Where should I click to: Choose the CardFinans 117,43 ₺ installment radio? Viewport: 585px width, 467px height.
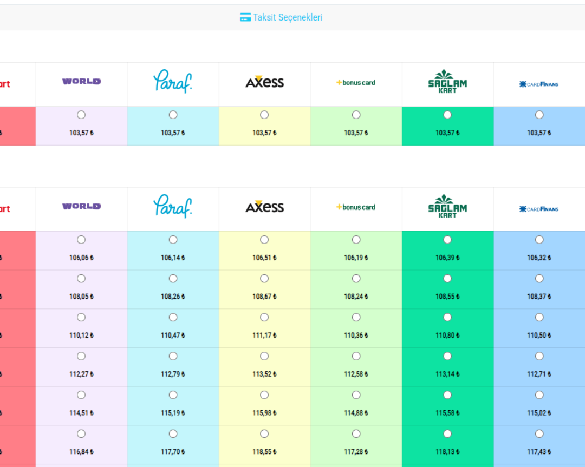point(539,434)
